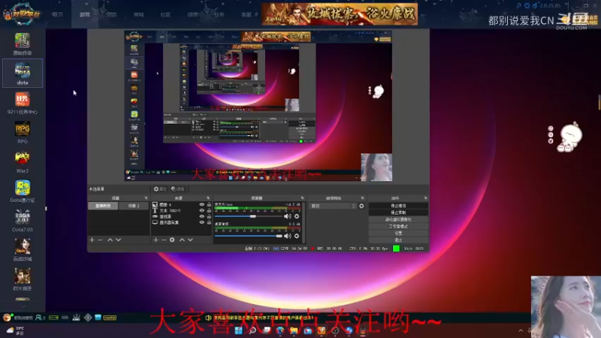Move the scene up with arrow icon
The image size is (601, 338).
click(110, 240)
